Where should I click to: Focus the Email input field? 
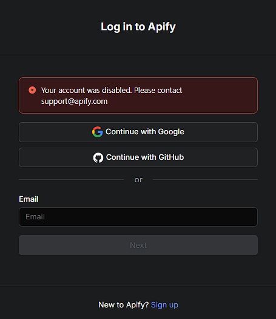[138, 217]
